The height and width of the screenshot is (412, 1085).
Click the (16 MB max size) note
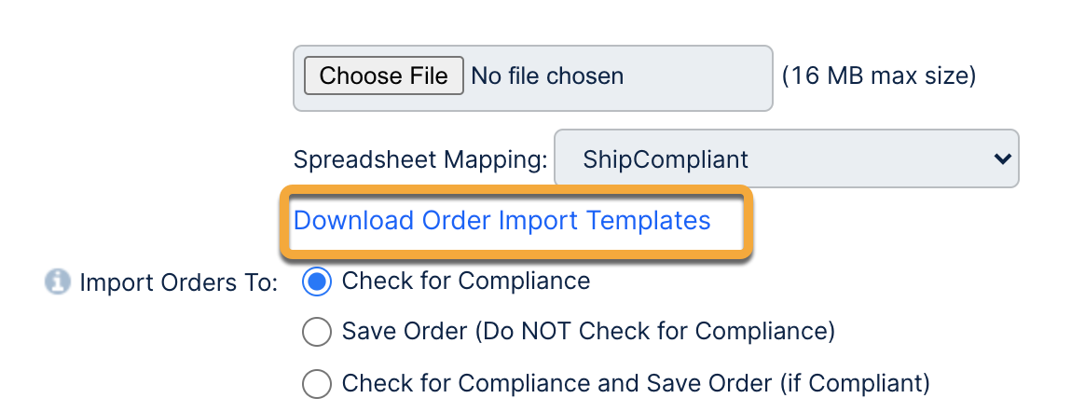pyautogui.click(x=878, y=76)
